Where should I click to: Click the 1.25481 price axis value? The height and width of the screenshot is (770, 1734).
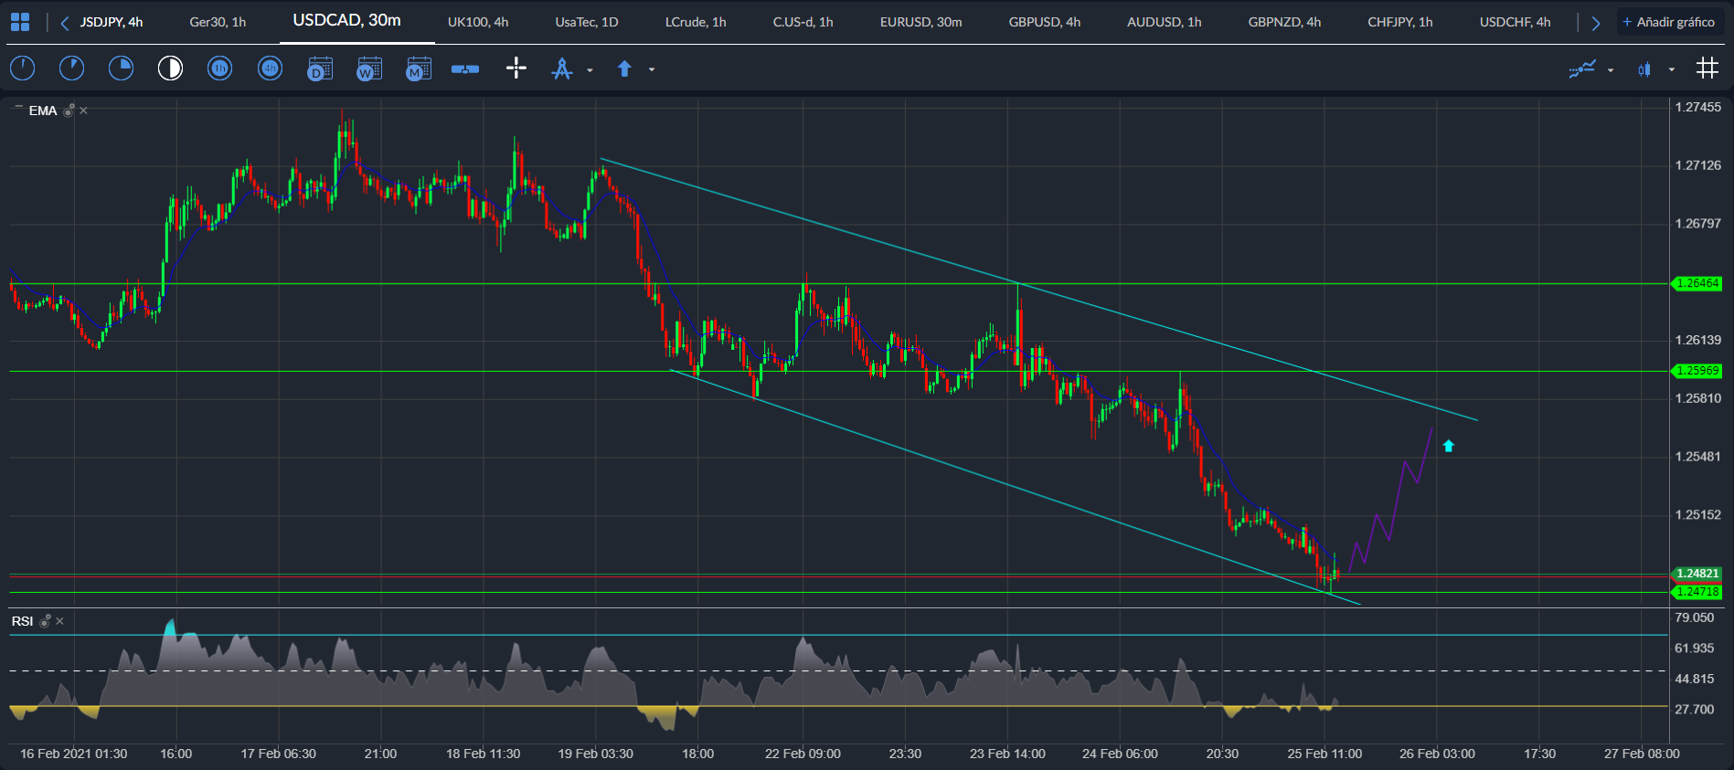(x=1698, y=457)
